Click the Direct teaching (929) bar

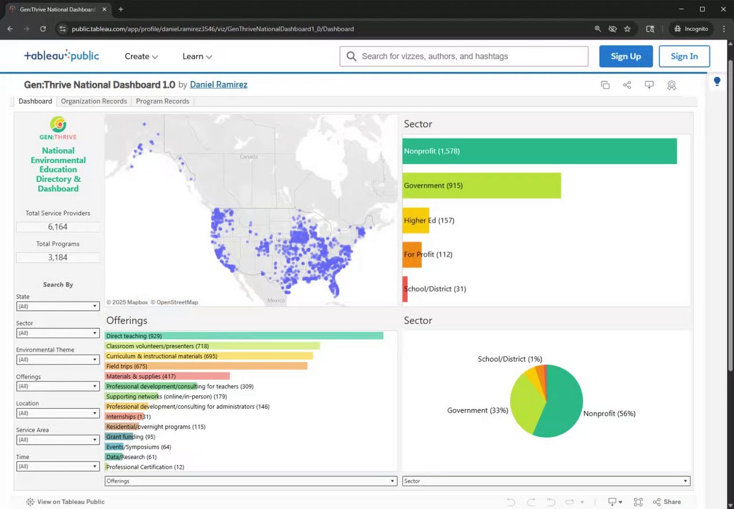click(244, 336)
